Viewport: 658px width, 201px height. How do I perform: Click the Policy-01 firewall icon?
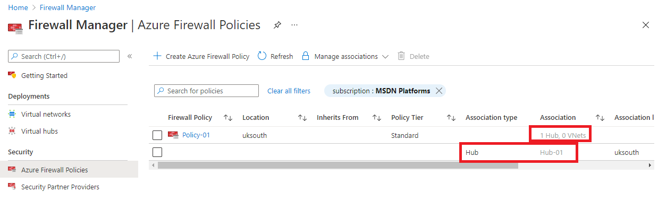coord(173,135)
